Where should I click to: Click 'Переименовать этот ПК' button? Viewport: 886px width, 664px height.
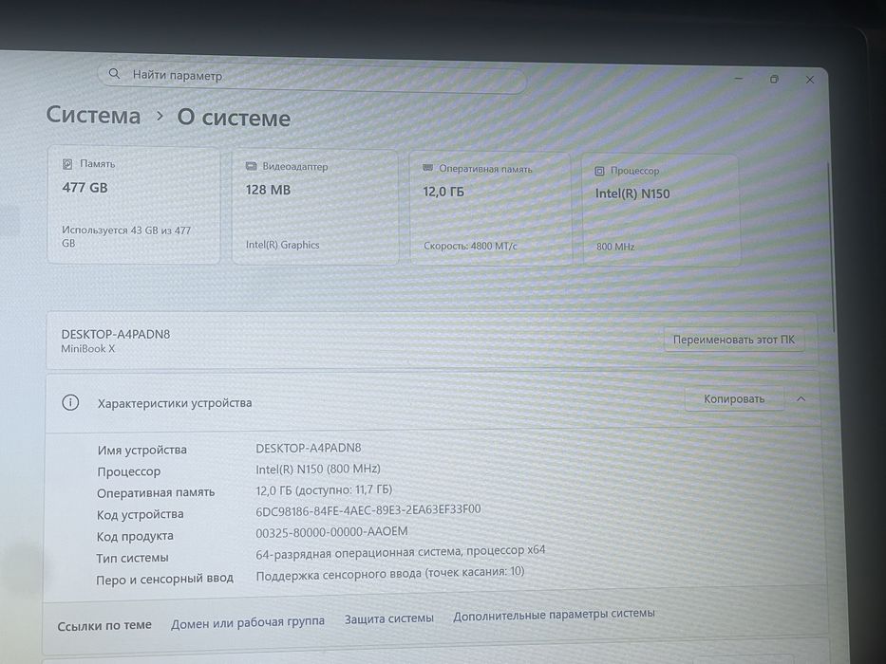[733, 340]
